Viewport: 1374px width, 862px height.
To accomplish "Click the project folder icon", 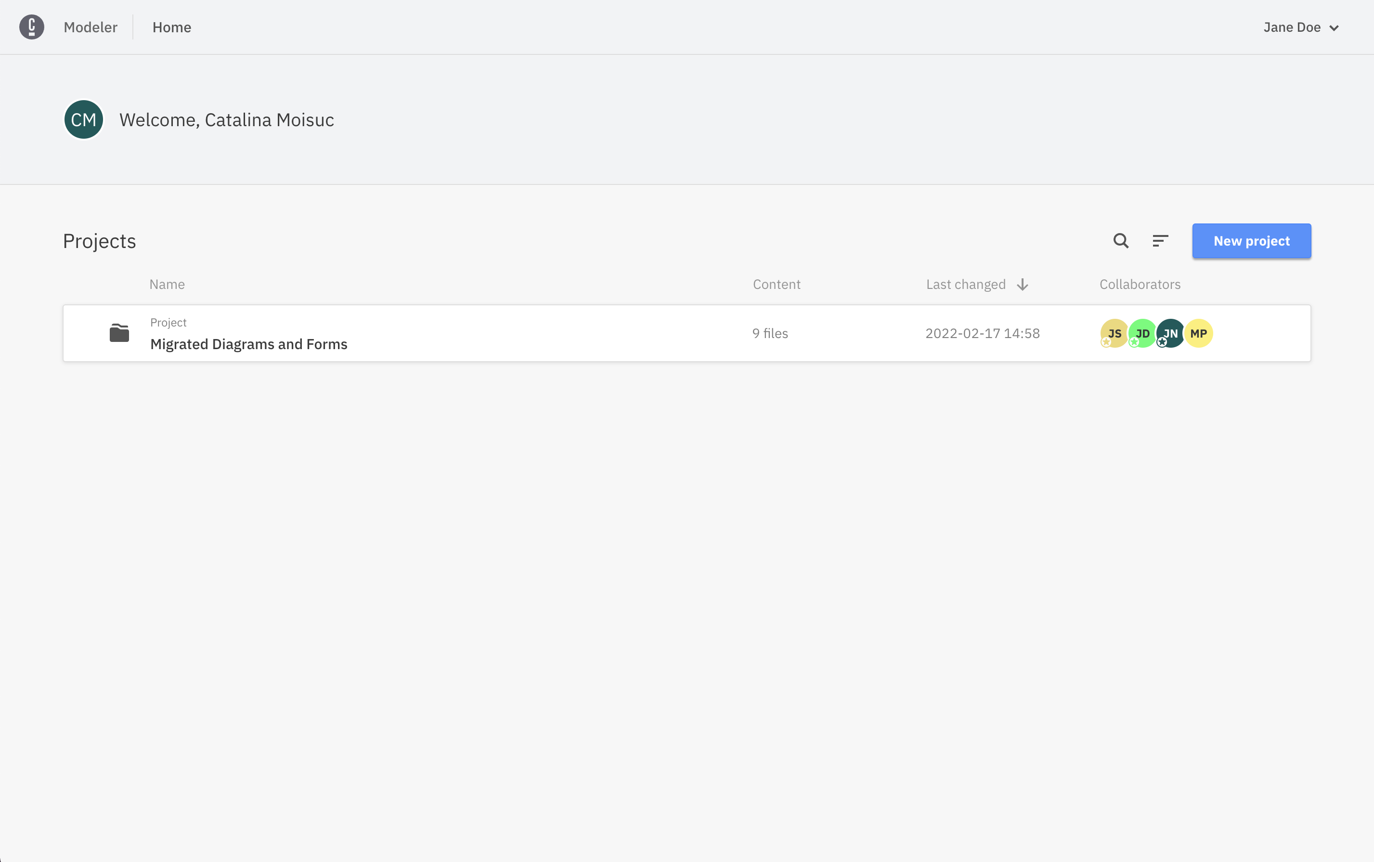I will pos(119,333).
